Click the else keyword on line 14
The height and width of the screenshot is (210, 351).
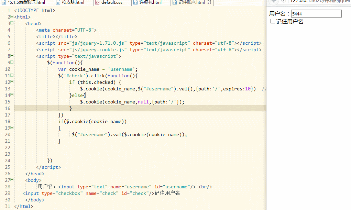pyautogui.click(x=77, y=95)
